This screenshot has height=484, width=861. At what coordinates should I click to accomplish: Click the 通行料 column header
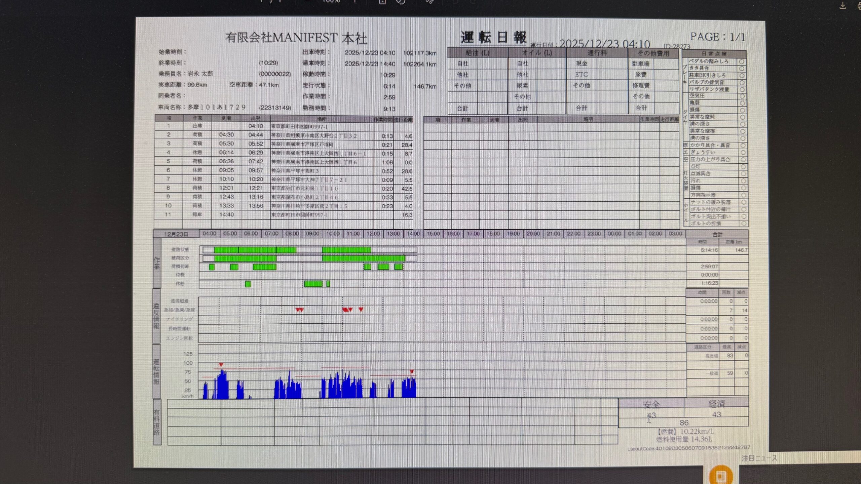click(x=597, y=53)
